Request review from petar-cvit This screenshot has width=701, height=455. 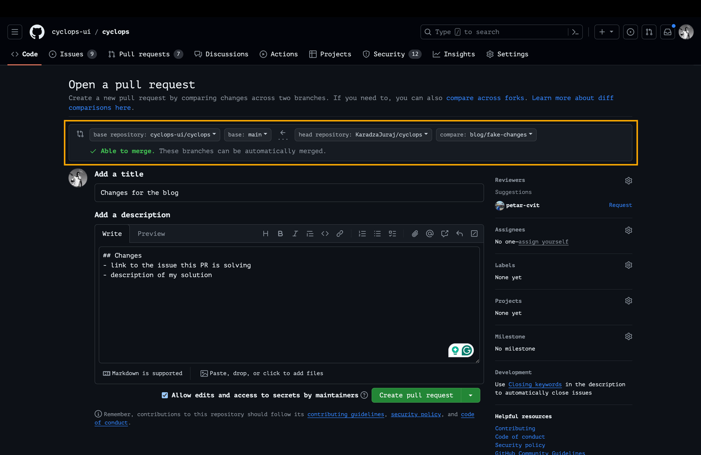pos(620,205)
